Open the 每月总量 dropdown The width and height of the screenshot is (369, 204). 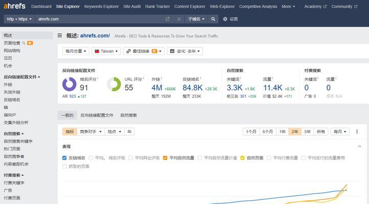click(76, 51)
